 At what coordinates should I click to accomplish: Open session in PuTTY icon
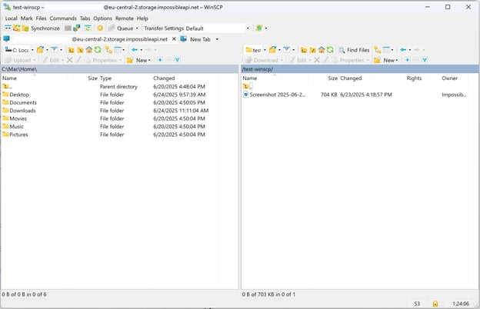click(x=76, y=28)
